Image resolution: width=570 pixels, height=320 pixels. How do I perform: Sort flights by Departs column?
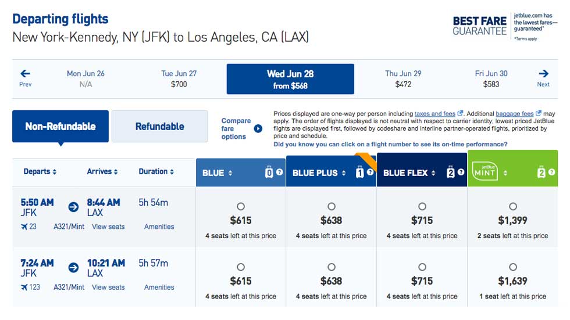click(x=40, y=171)
